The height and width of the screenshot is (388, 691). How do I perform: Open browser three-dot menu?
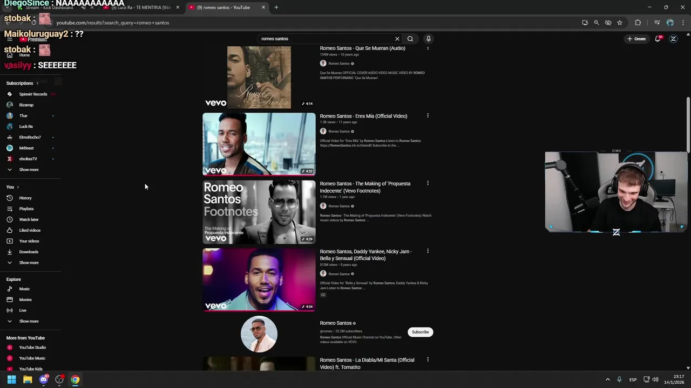pyautogui.click(x=683, y=23)
